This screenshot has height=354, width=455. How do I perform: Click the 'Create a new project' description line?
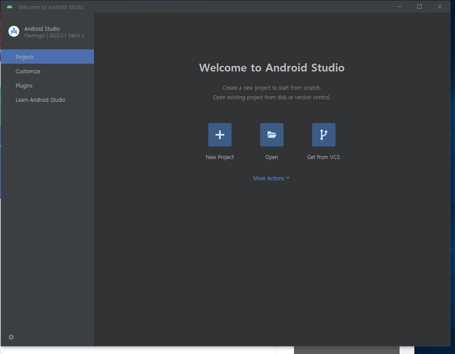coord(271,88)
